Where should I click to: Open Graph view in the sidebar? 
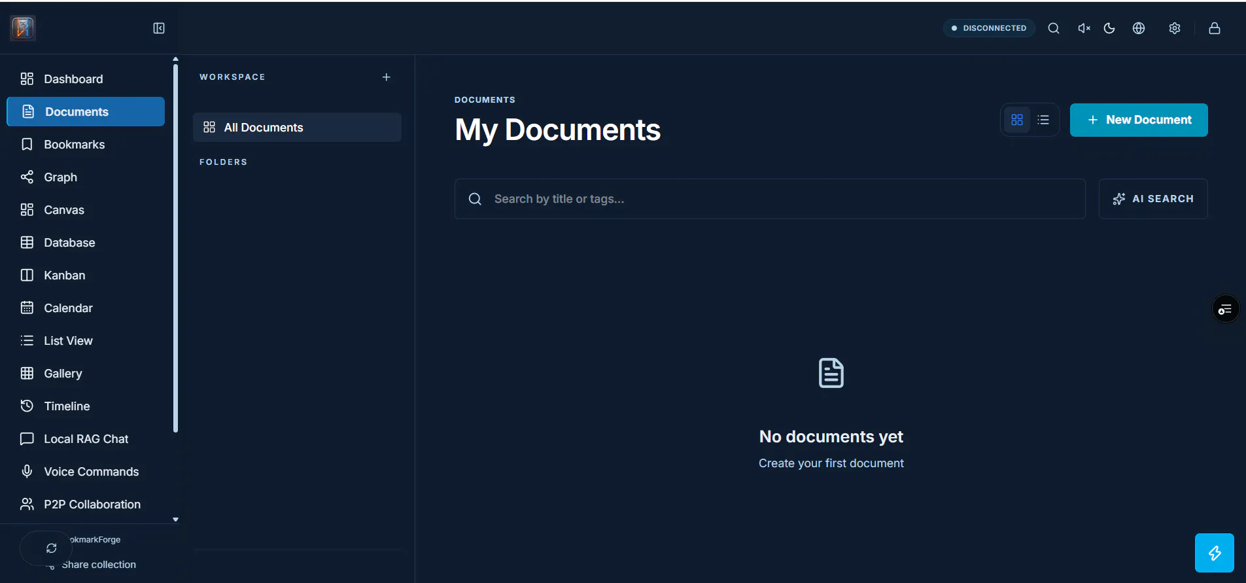point(86,177)
